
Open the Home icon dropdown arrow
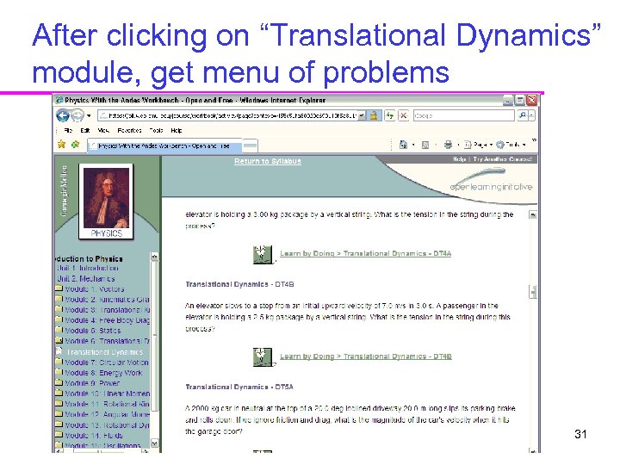click(x=413, y=146)
